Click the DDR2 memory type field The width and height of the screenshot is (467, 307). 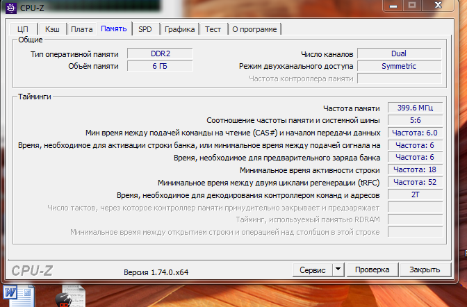161,53
